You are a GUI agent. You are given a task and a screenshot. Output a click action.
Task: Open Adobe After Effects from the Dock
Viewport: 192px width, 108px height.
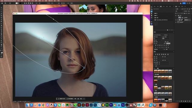click(x=123, y=105)
